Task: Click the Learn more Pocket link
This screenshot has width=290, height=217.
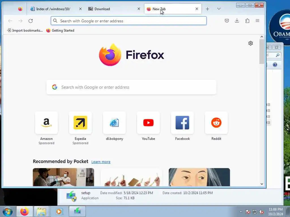Action: click(x=101, y=162)
